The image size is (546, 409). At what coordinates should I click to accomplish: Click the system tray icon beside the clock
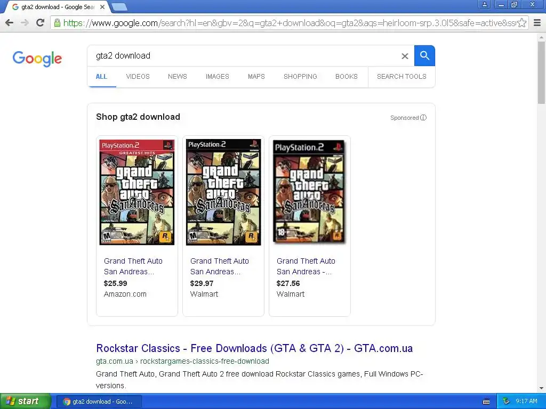[507, 402]
